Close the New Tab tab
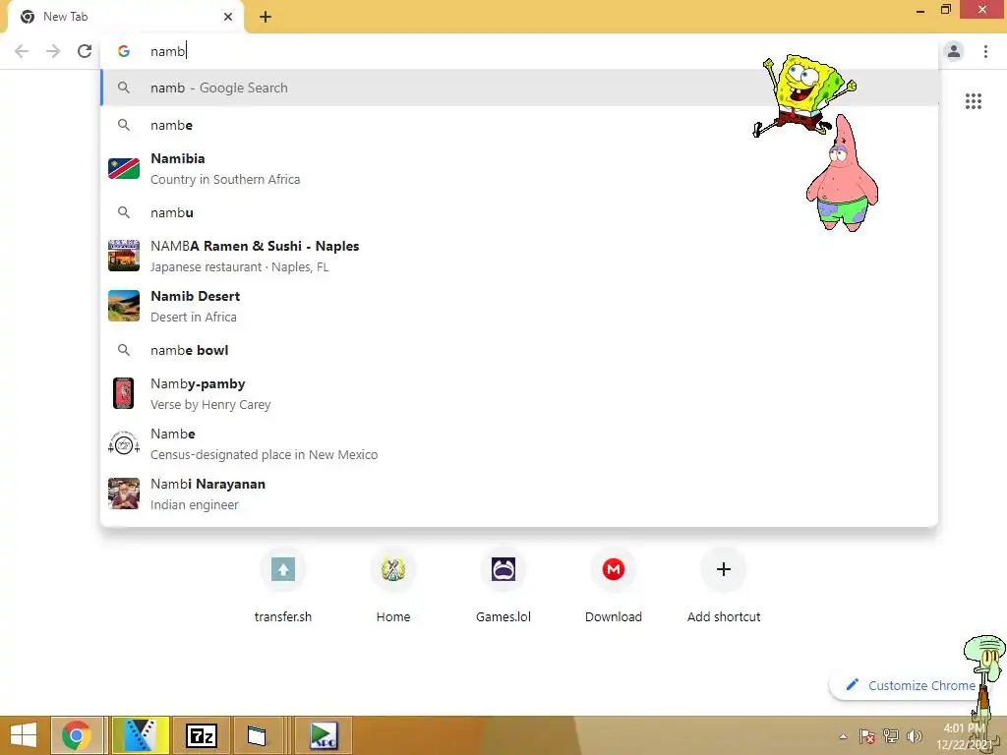 228,17
